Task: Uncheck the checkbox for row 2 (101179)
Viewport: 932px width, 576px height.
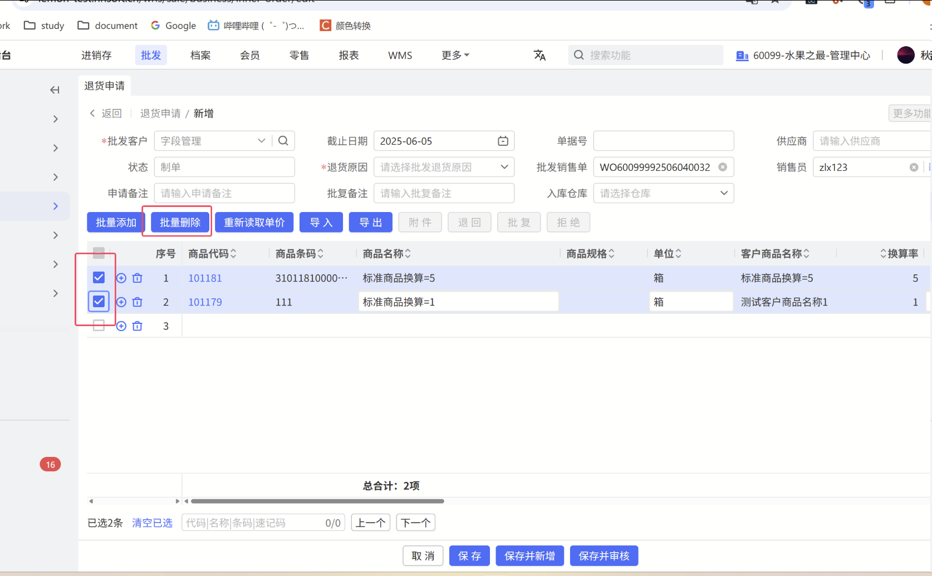Action: click(99, 301)
